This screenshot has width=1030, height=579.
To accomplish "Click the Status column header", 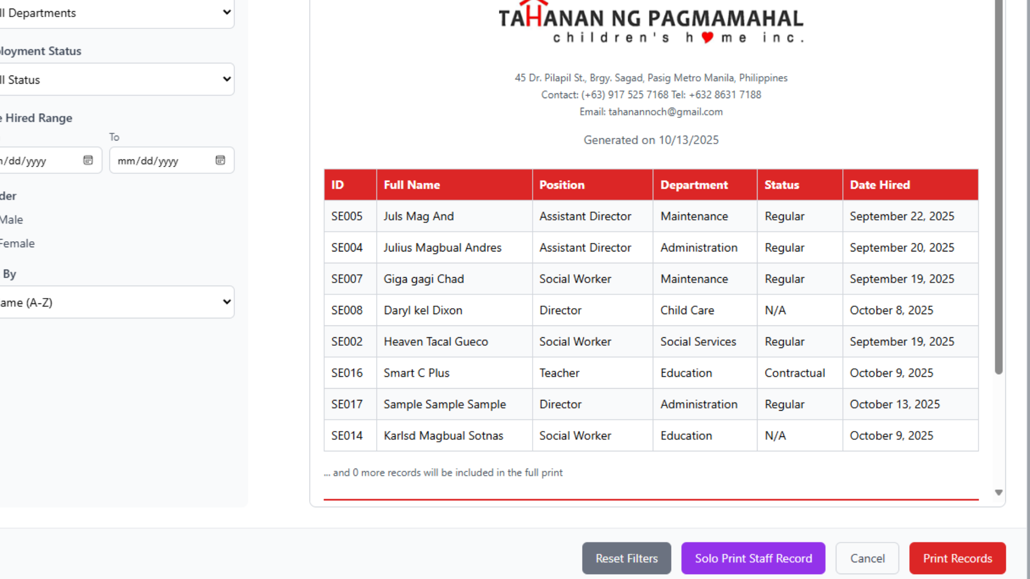I will click(x=782, y=185).
